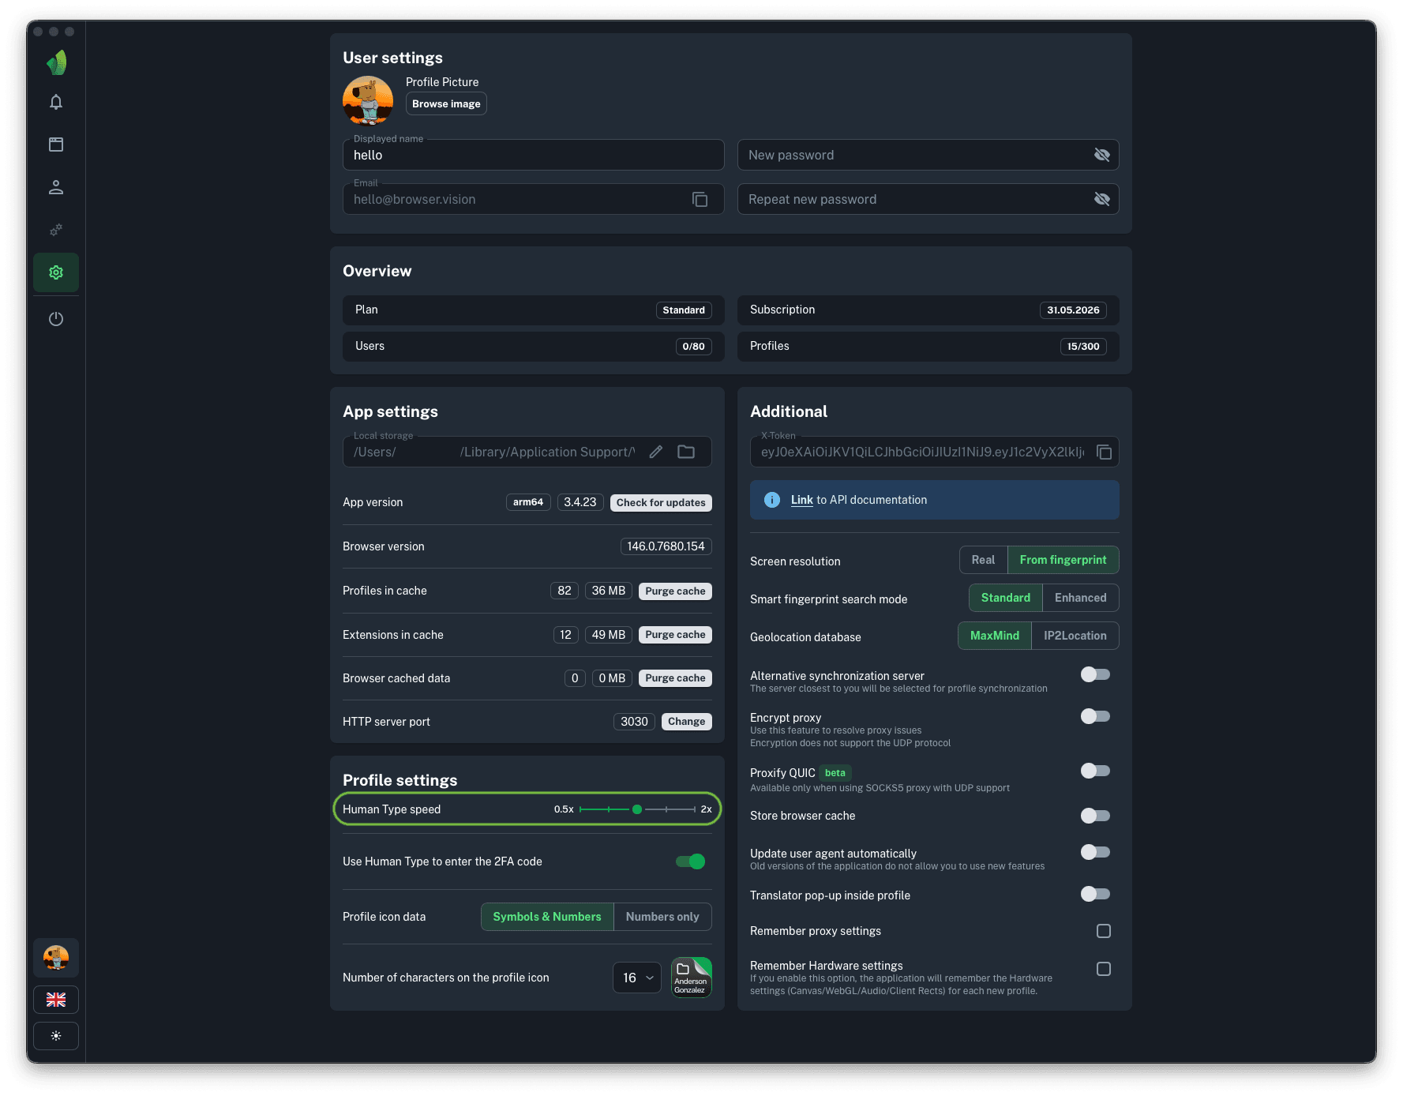Disable Human Type for 2FA code
Screen dimensions: 1403x1096
tap(690, 861)
